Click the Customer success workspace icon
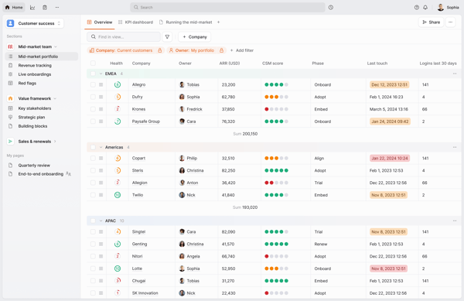This screenshot has height=301, width=464. click(10, 23)
